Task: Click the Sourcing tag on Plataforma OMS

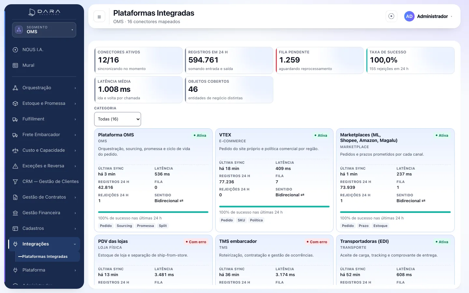Action: 124,226
